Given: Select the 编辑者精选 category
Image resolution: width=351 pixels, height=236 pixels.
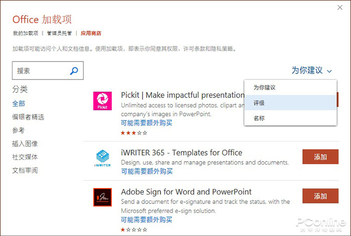Looking at the screenshot, I should [x=28, y=117].
